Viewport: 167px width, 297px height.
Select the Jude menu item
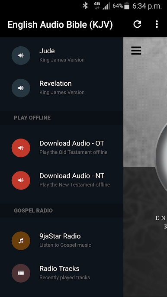[x=61, y=55]
